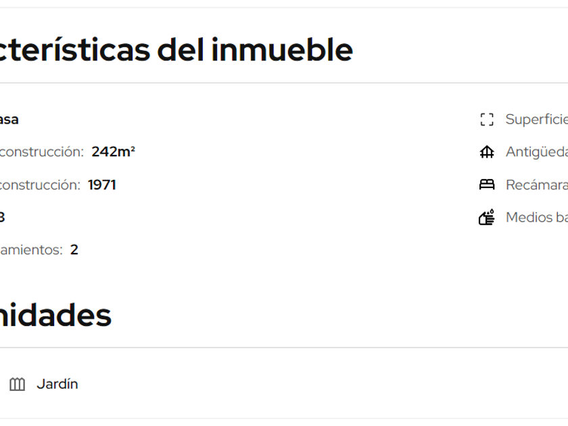Click the Jardín fence icon
Image resolution: width=568 pixels, height=426 pixels.
pyautogui.click(x=18, y=384)
